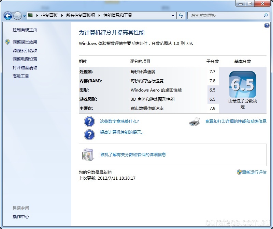The width and height of the screenshot is (273, 229).
Task: Open the recent pages dropdown arrow
Action: click(x=24, y=16)
